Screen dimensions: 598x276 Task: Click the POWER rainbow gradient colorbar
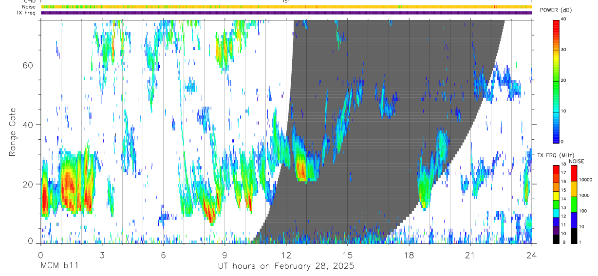coord(556,81)
